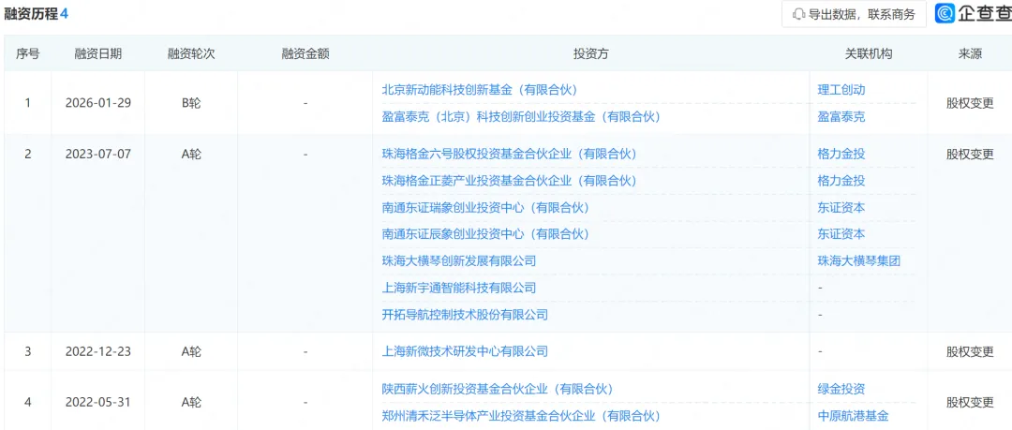Open 格力金投 for 珠海格金六号 row
Viewport: 1012px width, 430px height.
[x=841, y=154]
